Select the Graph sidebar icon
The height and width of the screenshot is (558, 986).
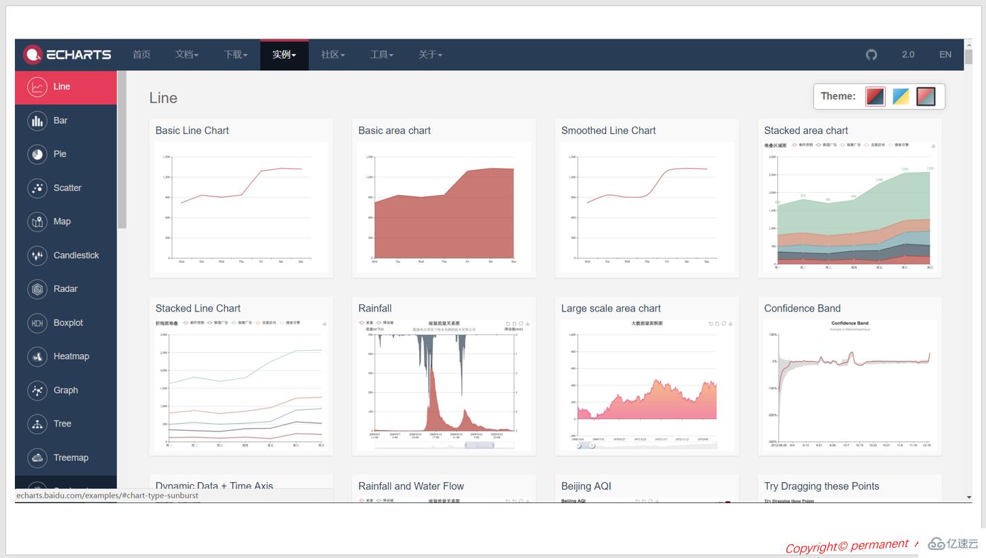(37, 390)
